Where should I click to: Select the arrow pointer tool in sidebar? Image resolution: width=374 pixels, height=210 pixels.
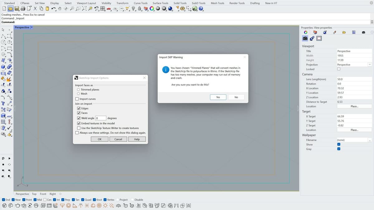coord(3,30)
